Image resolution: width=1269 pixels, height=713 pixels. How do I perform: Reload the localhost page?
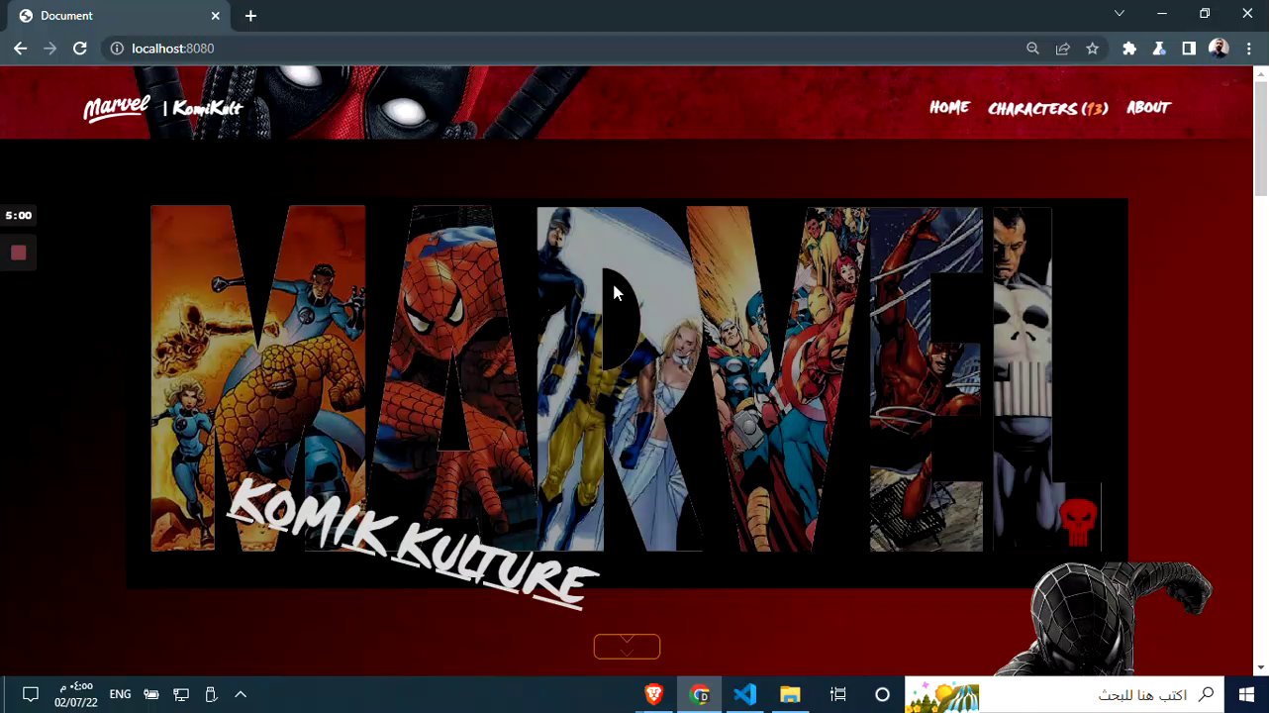pyautogui.click(x=80, y=49)
